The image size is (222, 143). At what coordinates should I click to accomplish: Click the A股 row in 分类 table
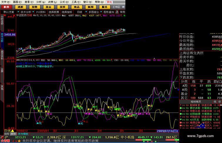pyautogui.click(x=201, y=86)
